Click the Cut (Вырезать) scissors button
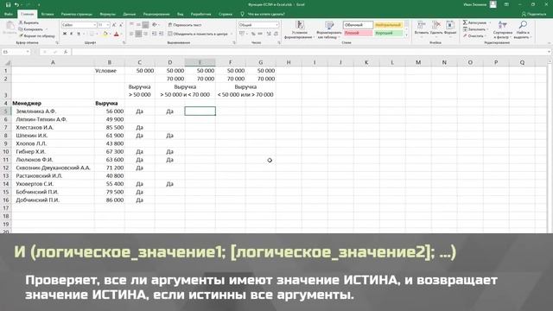The image size is (553, 311). [x=29, y=22]
